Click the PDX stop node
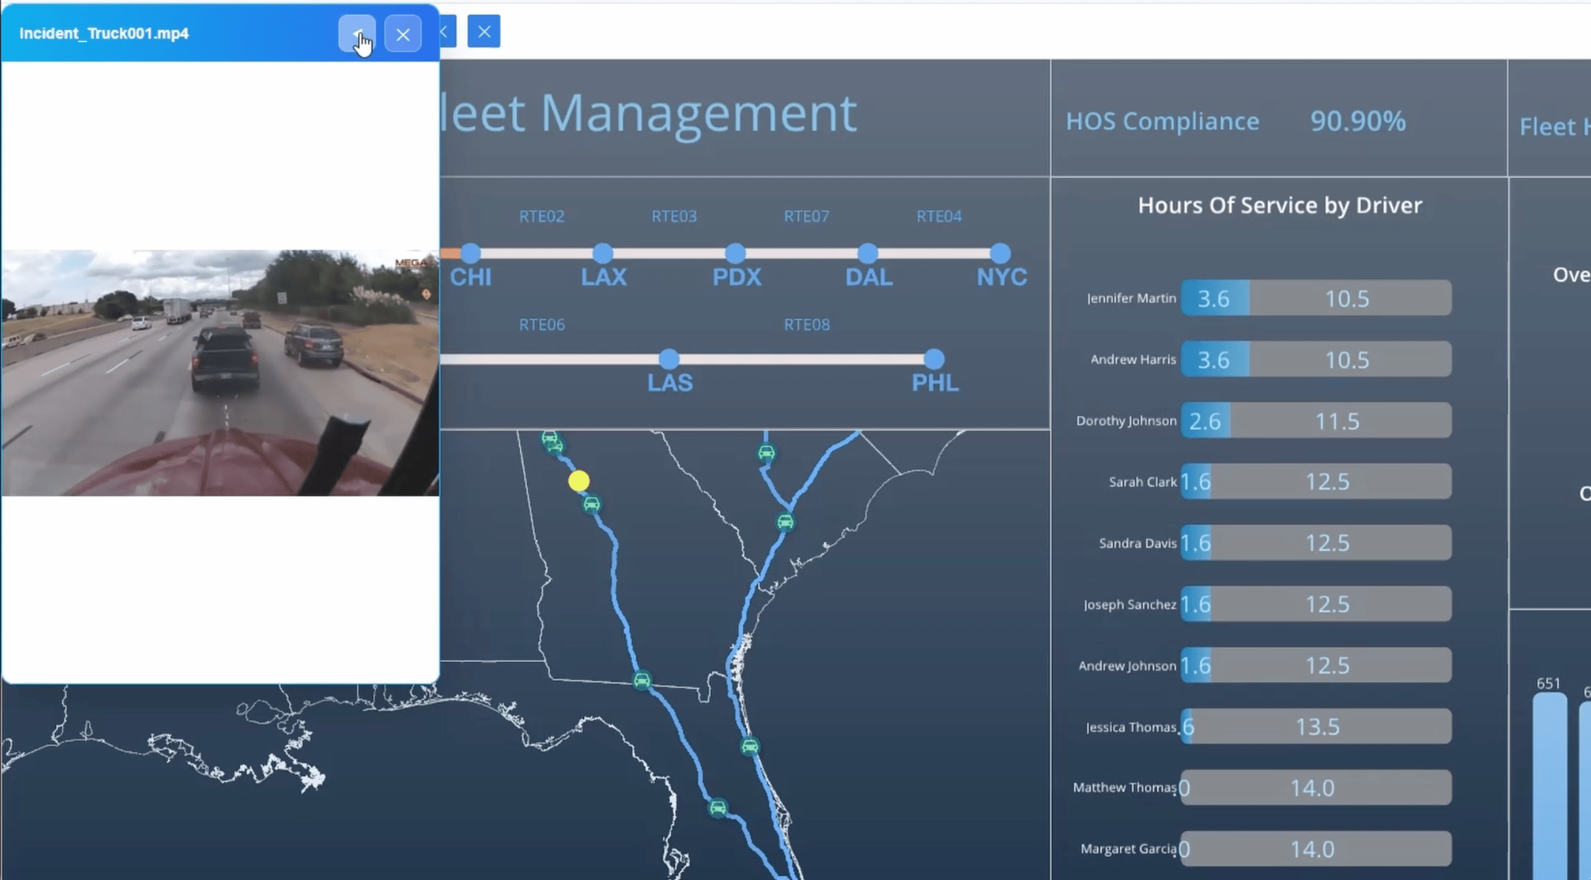1591x880 pixels. point(735,253)
